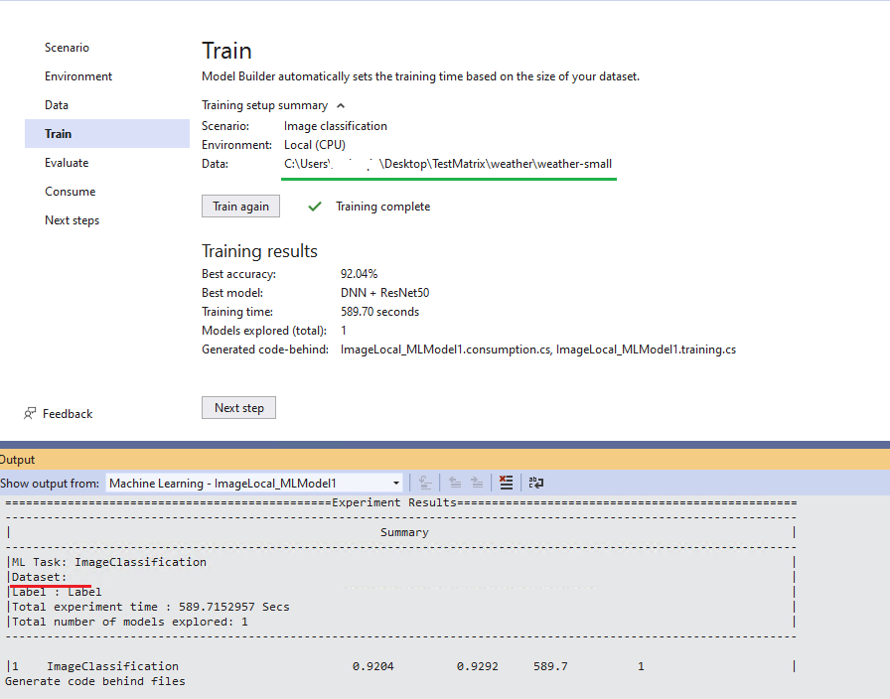
Task: Click the weather-small dataset path
Action: [447, 164]
